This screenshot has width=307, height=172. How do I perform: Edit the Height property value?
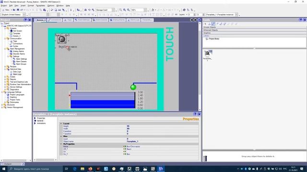[x=162, y=126]
